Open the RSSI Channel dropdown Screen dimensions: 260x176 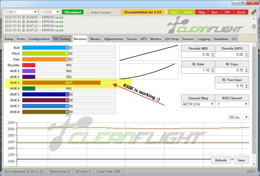point(232,104)
